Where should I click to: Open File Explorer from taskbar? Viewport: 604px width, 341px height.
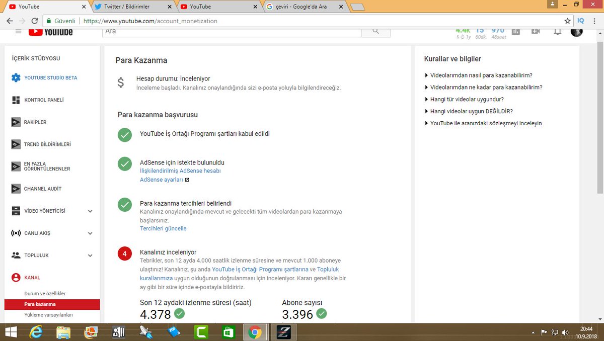pyautogui.click(x=63, y=332)
